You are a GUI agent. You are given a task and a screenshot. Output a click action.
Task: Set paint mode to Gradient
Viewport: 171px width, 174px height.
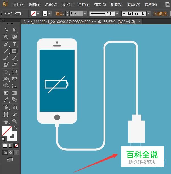[x=11, y=146]
